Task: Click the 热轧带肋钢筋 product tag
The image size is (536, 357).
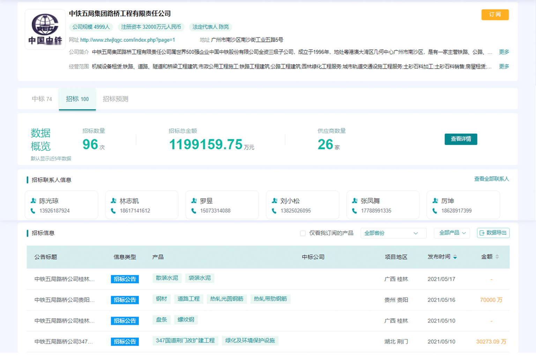Action: point(270,299)
